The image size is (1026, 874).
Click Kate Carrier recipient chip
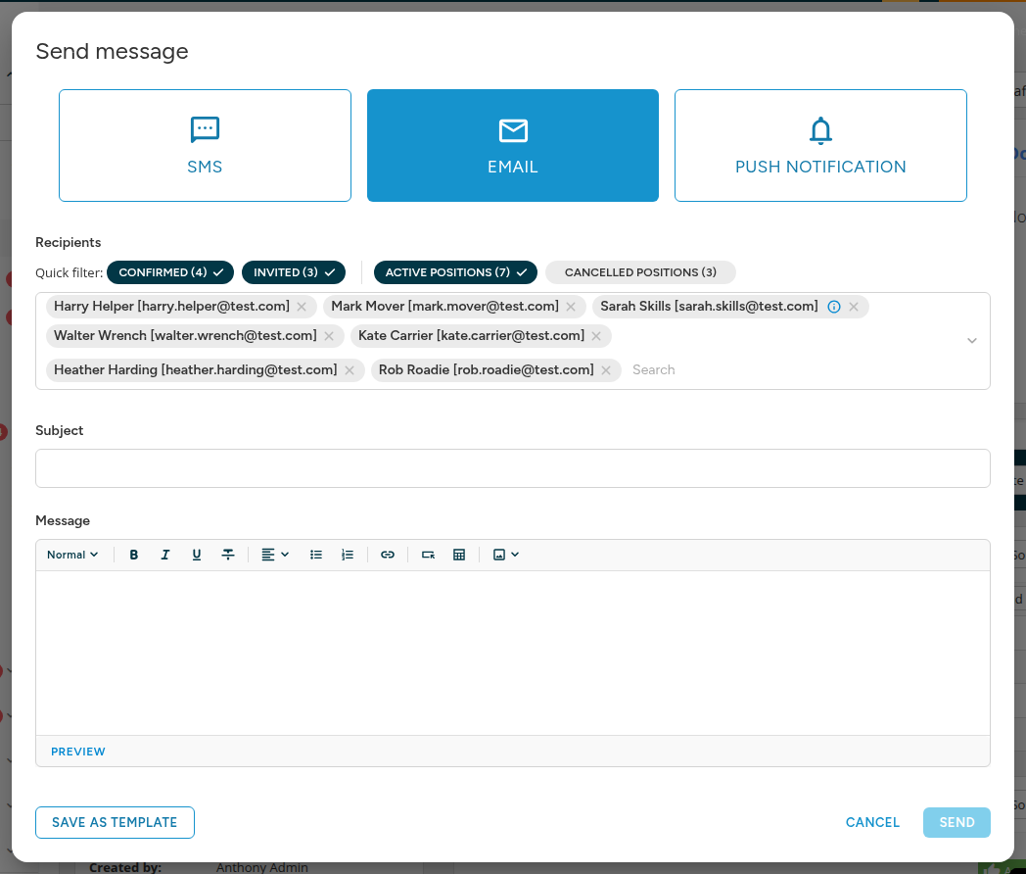(481, 336)
